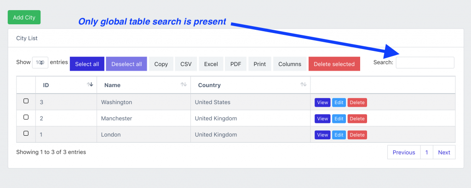Go to the Next pagination page
The width and height of the screenshot is (471, 188).
tap(444, 152)
